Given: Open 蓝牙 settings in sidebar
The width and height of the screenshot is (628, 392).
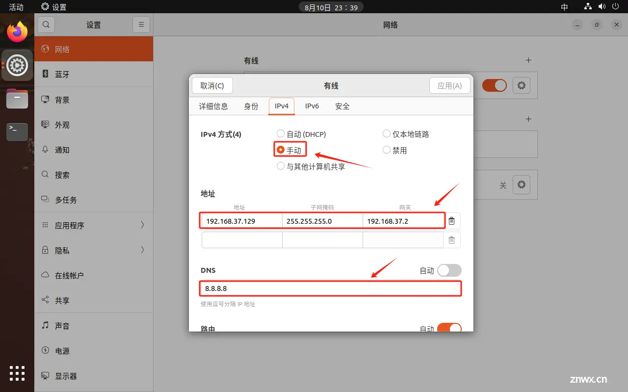Looking at the screenshot, I should (x=94, y=74).
